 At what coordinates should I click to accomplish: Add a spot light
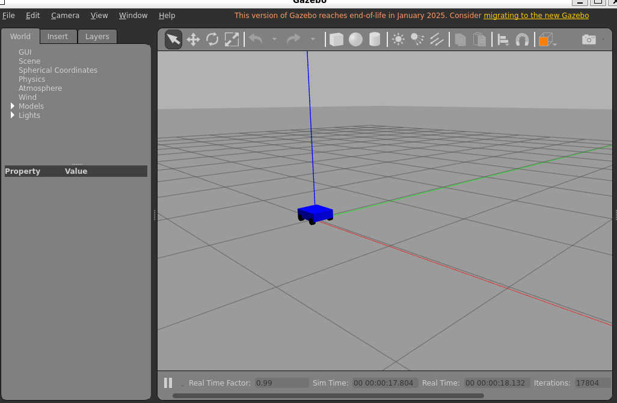417,40
